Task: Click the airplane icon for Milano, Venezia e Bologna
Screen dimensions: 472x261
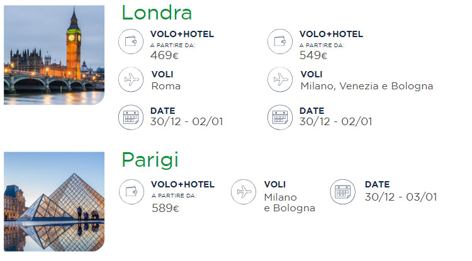Action: point(280,79)
